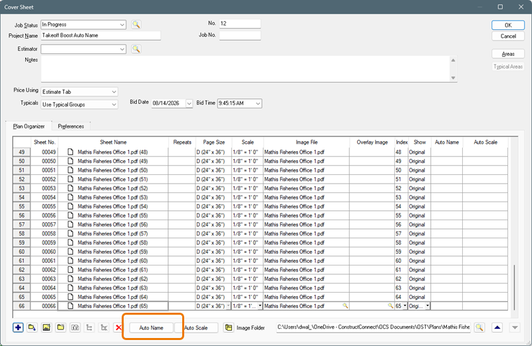Click the page icon in sheet 00049 row
Image resolution: width=532 pixels, height=346 pixels.
click(x=70, y=152)
